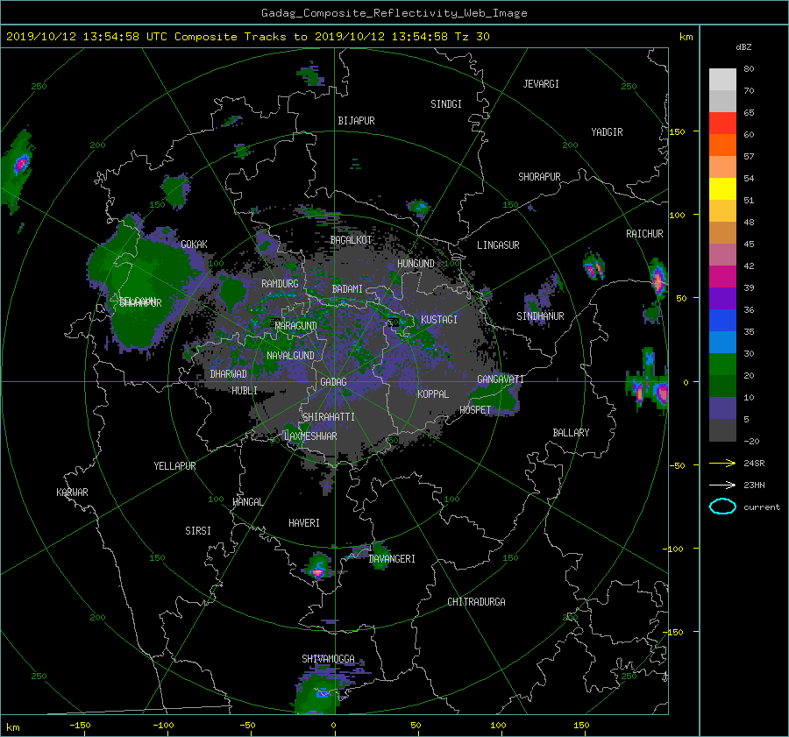Click the RAMDURG city label
The image size is (789, 737).
pyautogui.click(x=280, y=284)
